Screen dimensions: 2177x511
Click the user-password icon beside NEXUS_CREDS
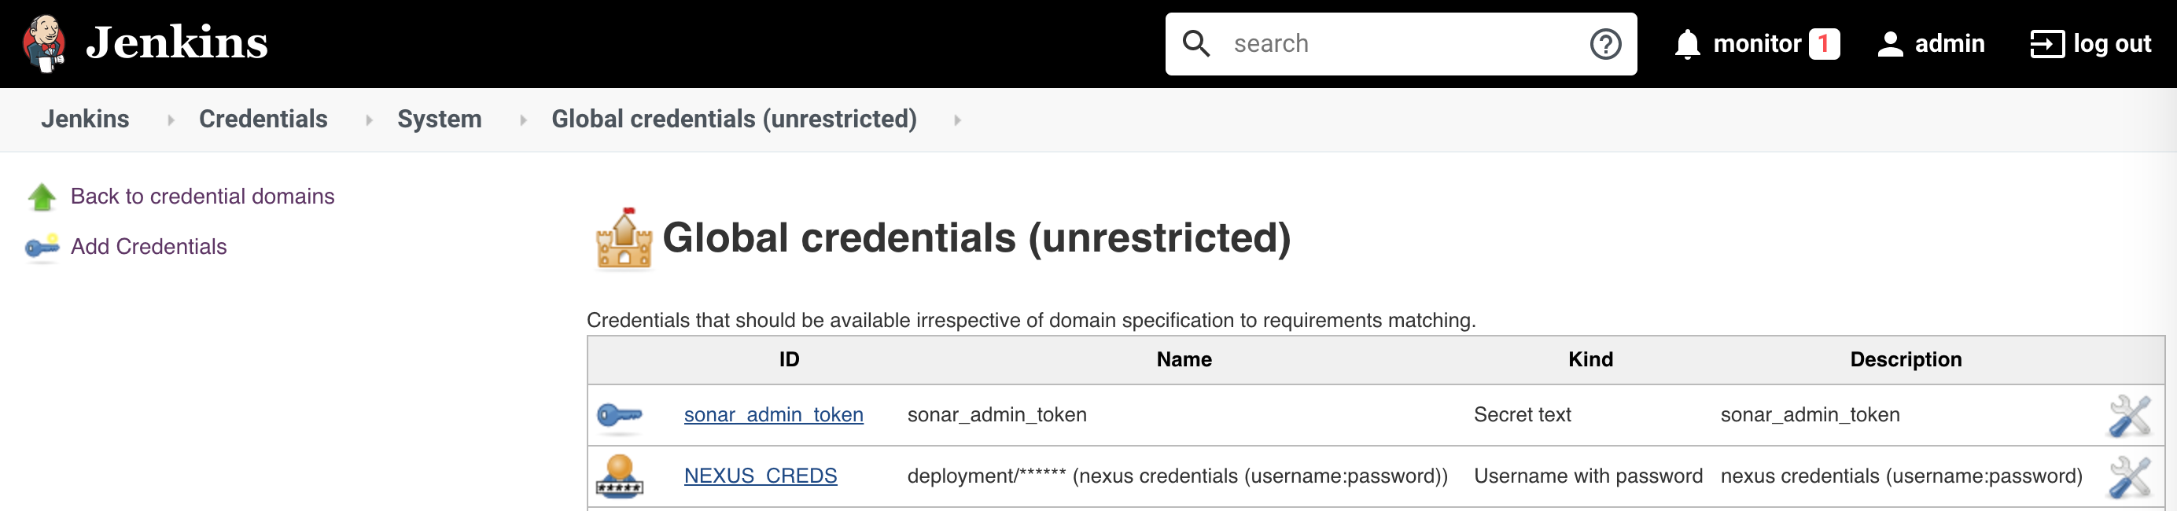coord(620,476)
